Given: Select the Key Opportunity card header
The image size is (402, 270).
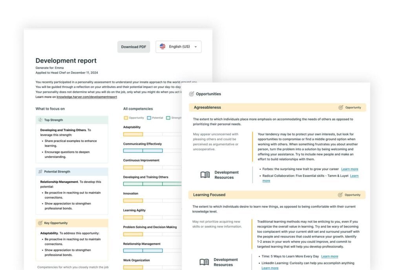Looking at the screenshot, I should [72, 223].
